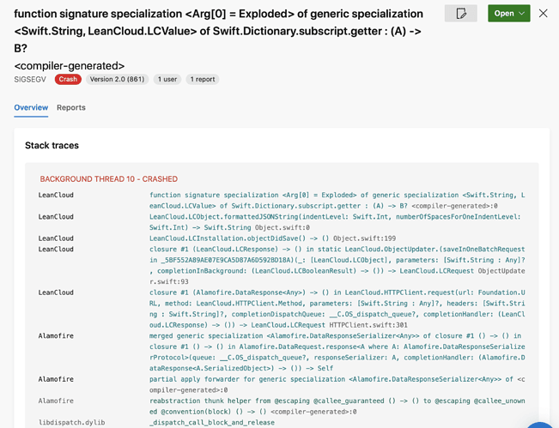
Task: Select the Overview tab
Action: click(31, 107)
